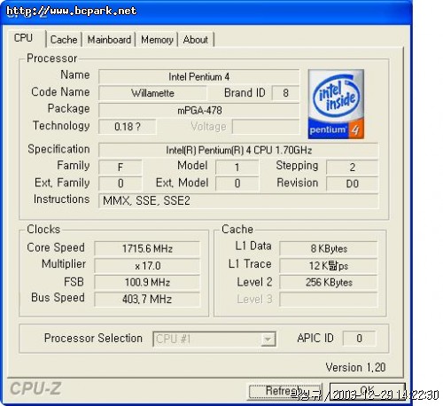
Task: Open the About tab
Action: 196,40
